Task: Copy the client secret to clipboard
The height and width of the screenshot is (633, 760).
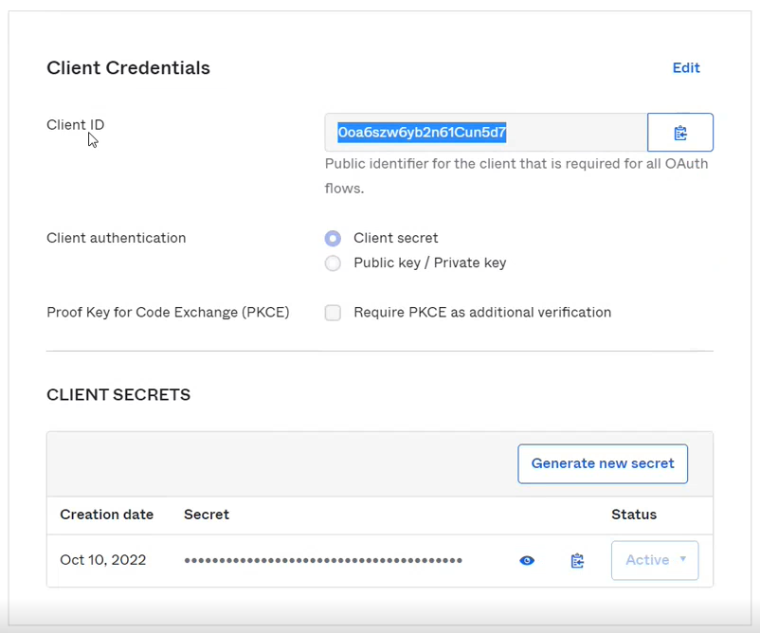Action: (x=577, y=561)
